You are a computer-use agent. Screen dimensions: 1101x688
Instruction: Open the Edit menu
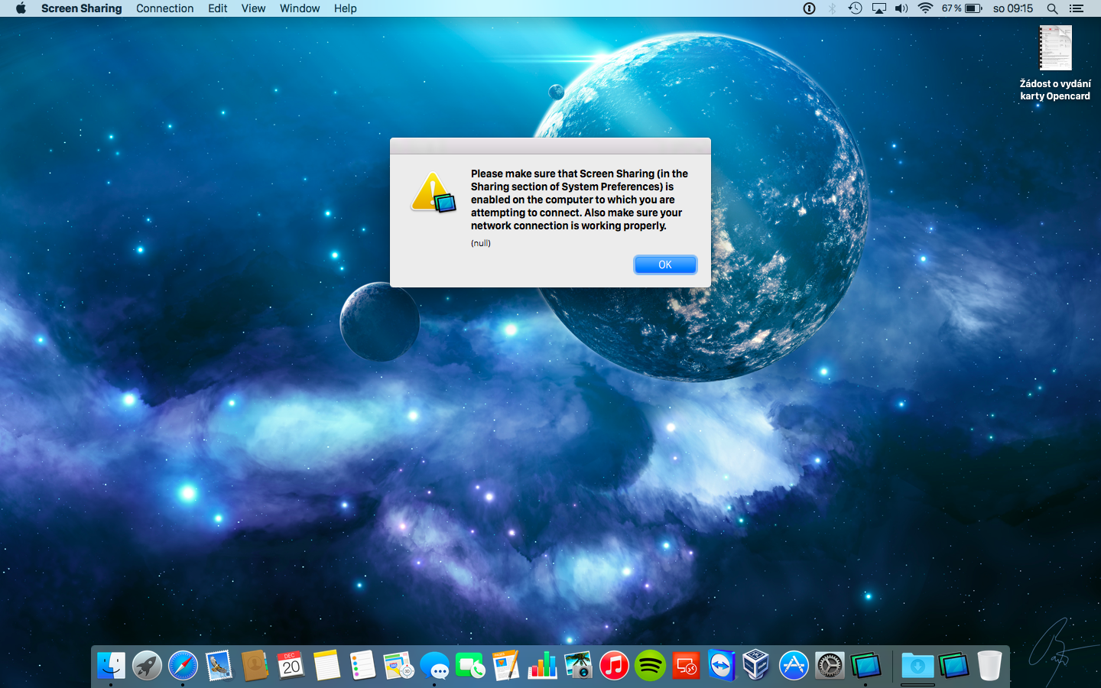[x=218, y=8]
